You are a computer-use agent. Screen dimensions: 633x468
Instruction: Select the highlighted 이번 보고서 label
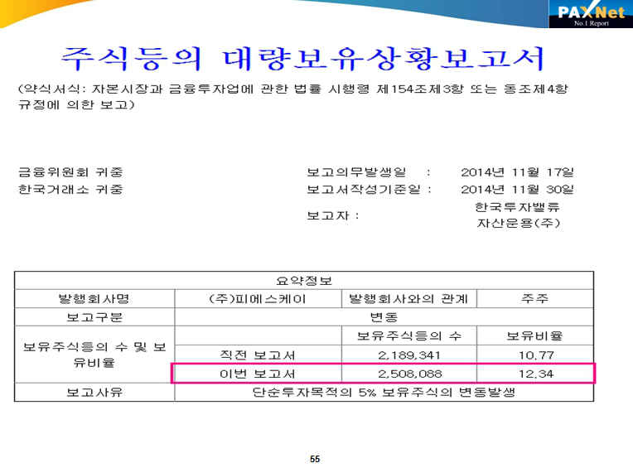coord(257,374)
